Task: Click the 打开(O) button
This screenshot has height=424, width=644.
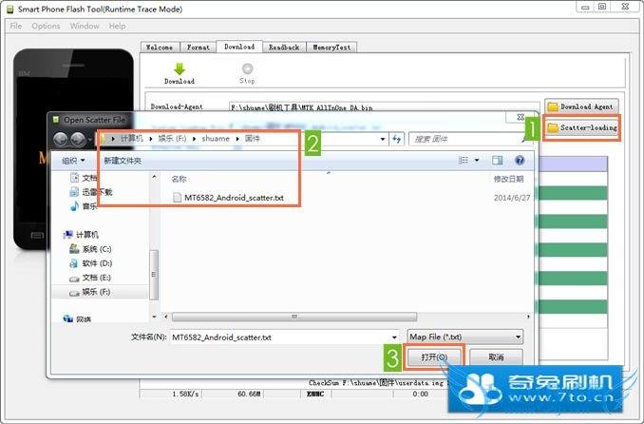Action: tap(434, 357)
